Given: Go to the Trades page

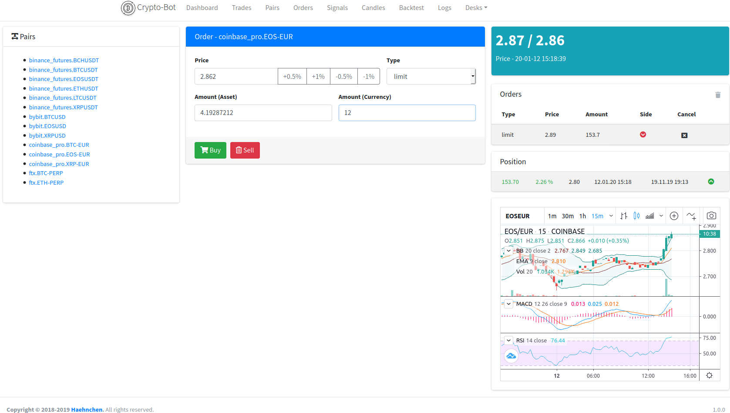Looking at the screenshot, I should (242, 8).
